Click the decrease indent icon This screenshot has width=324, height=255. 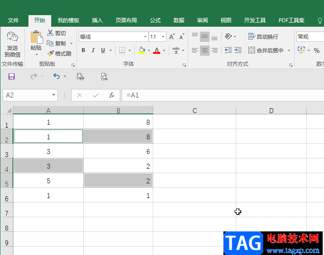(228, 50)
